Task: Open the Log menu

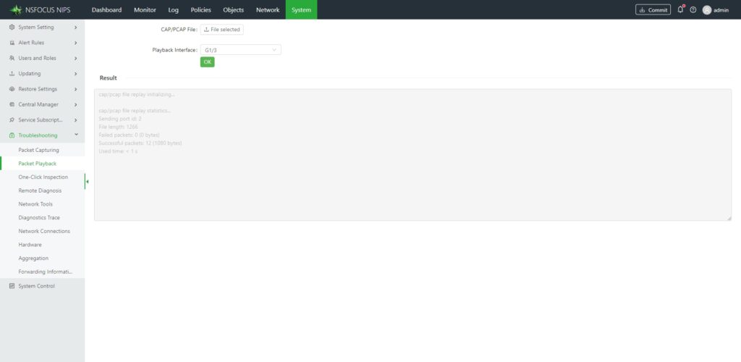Action: click(x=174, y=9)
